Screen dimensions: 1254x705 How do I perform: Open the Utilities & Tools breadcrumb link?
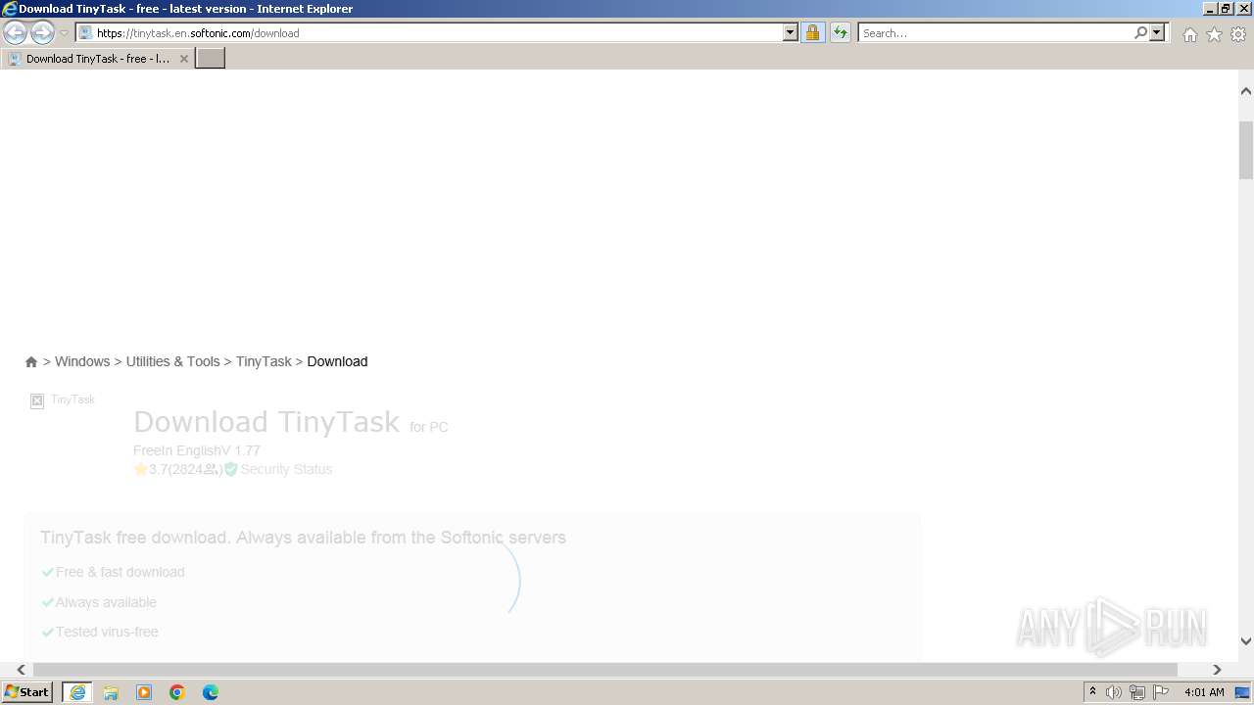click(173, 361)
